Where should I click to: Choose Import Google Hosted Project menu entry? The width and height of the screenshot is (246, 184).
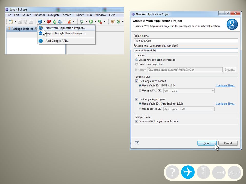point(67,33)
